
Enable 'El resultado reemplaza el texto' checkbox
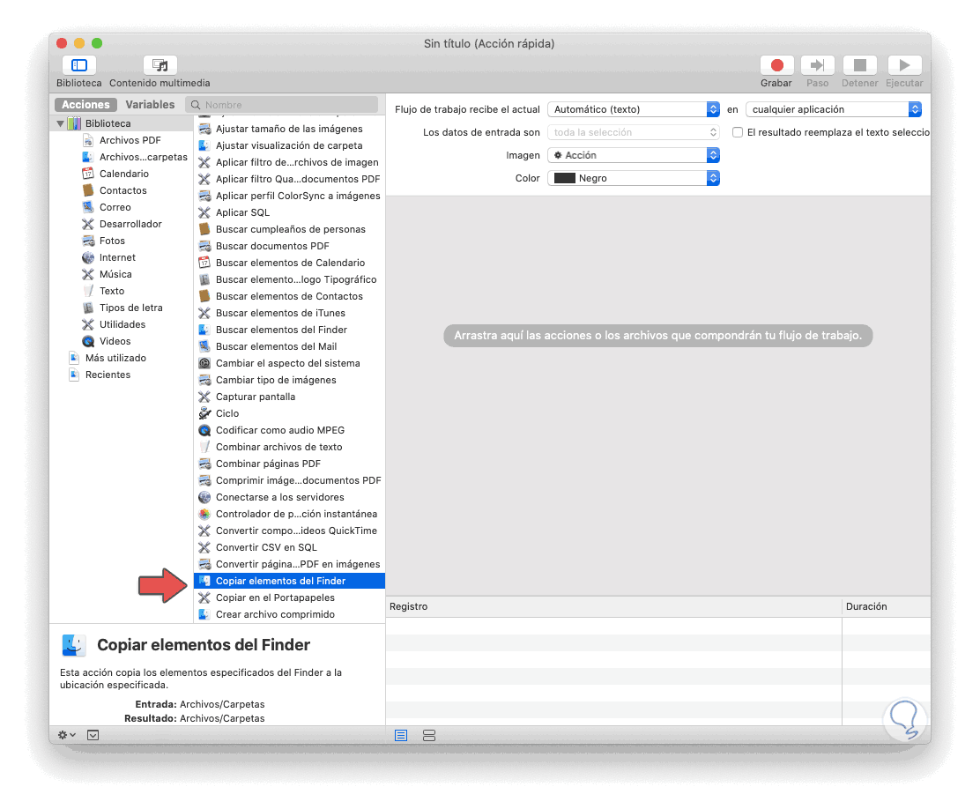(x=738, y=132)
